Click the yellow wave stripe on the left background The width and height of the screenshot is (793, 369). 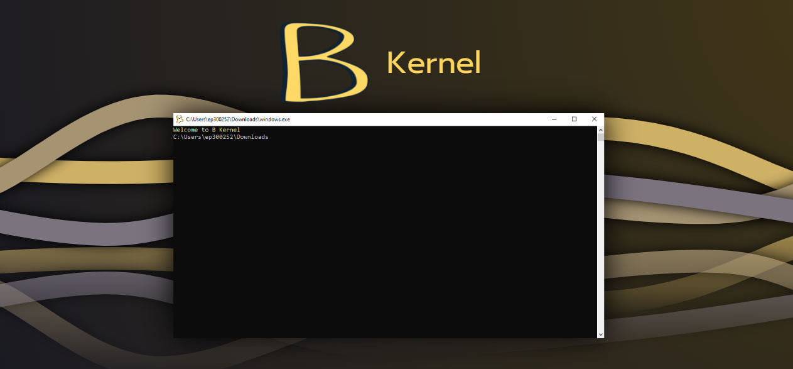pos(94,170)
